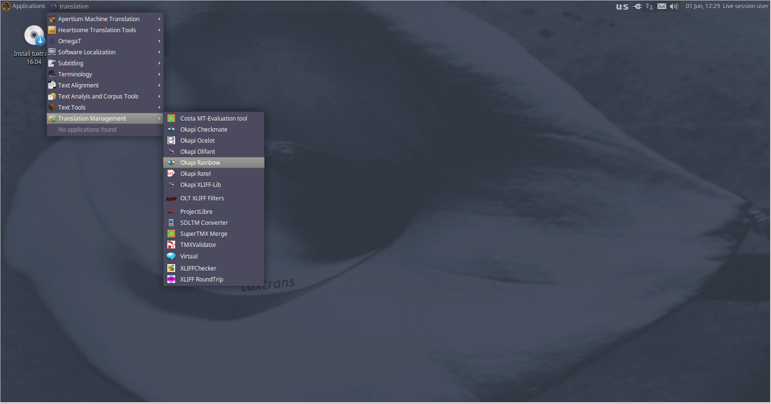Image resolution: width=771 pixels, height=404 pixels.
Task: Open the network connection indicator
Action: click(x=649, y=6)
